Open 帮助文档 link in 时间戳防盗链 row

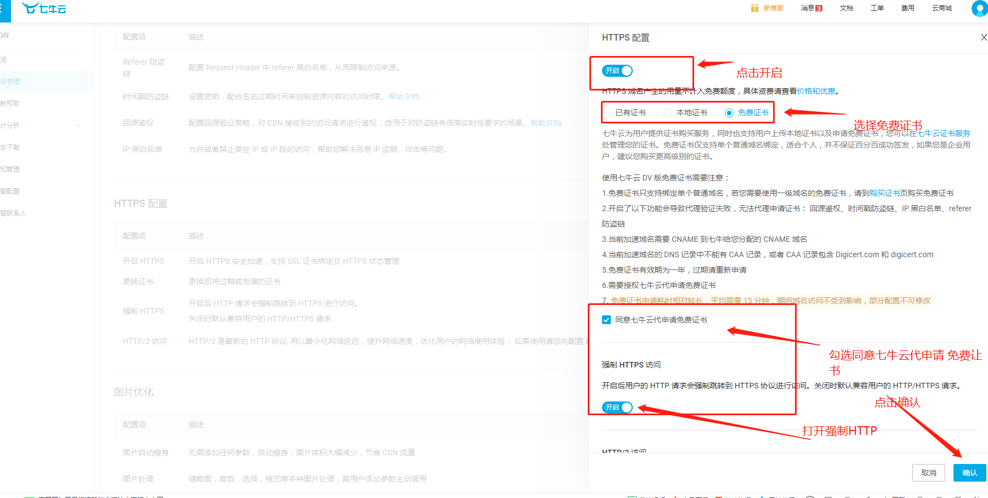coord(404,97)
